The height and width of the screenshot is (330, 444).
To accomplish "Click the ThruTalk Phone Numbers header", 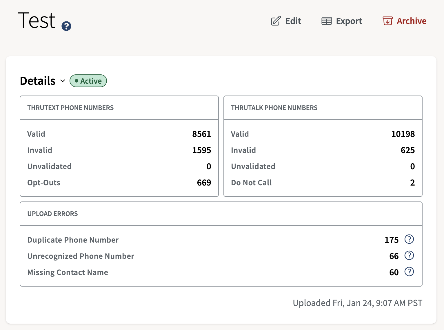I will 274,108.
